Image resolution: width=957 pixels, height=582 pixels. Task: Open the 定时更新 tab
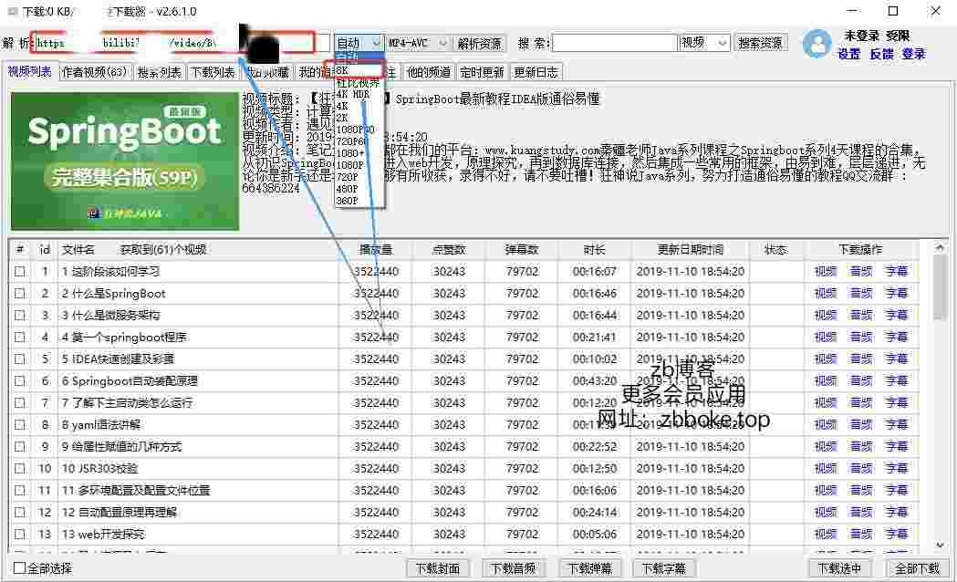[x=483, y=72]
